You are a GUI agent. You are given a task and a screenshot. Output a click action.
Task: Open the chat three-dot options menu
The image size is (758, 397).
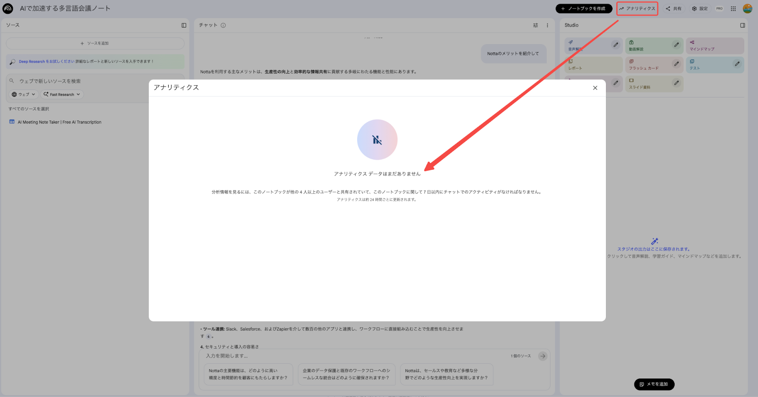(x=547, y=25)
